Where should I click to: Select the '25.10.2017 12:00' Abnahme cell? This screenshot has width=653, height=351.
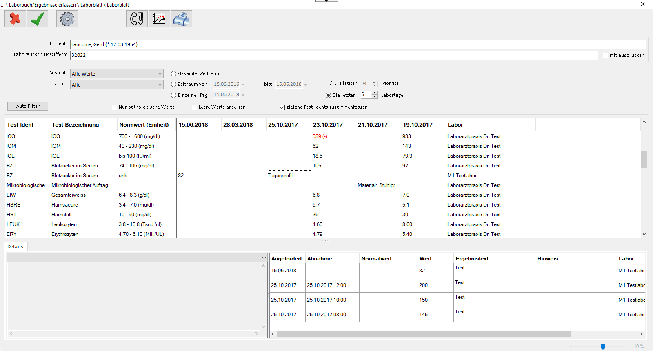[x=332, y=285]
